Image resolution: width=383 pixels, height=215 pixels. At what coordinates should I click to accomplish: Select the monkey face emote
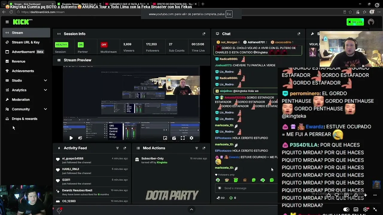[x=227, y=180]
